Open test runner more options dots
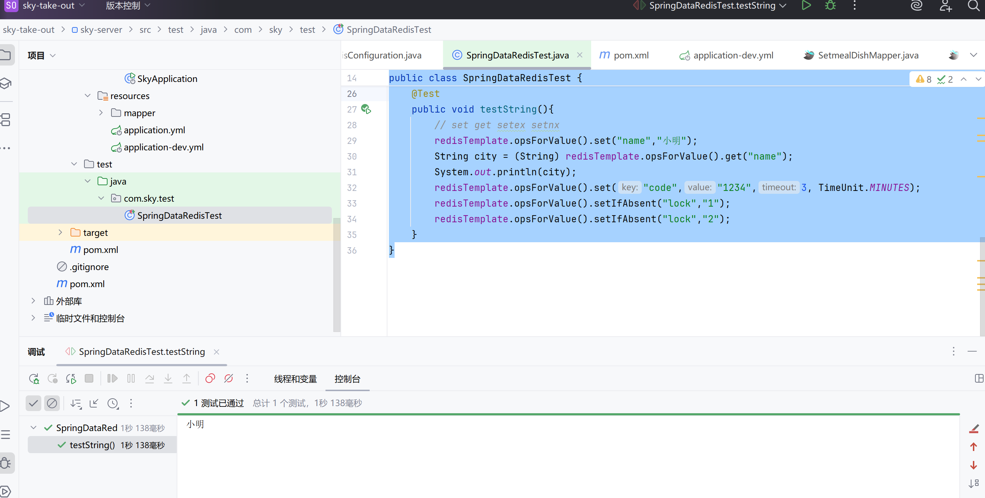The height and width of the screenshot is (498, 985). pos(131,403)
